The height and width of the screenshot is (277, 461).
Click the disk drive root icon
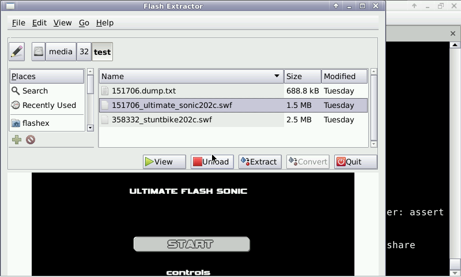(39, 51)
